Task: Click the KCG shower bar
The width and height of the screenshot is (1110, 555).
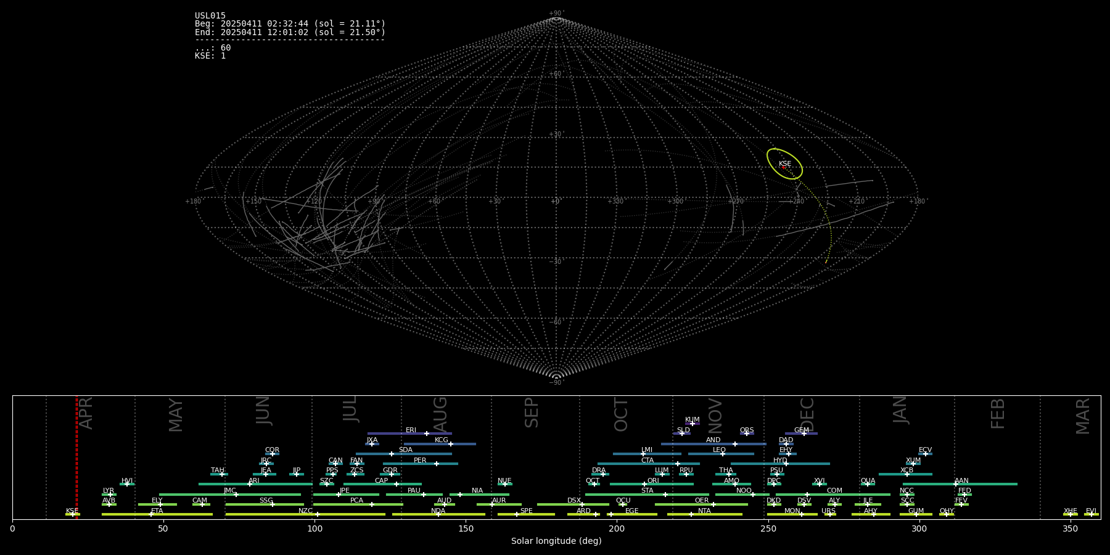Action: [x=440, y=444]
